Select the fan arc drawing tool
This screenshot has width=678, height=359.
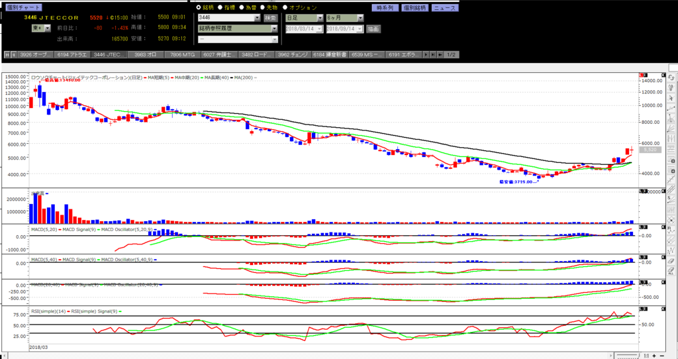671,118
